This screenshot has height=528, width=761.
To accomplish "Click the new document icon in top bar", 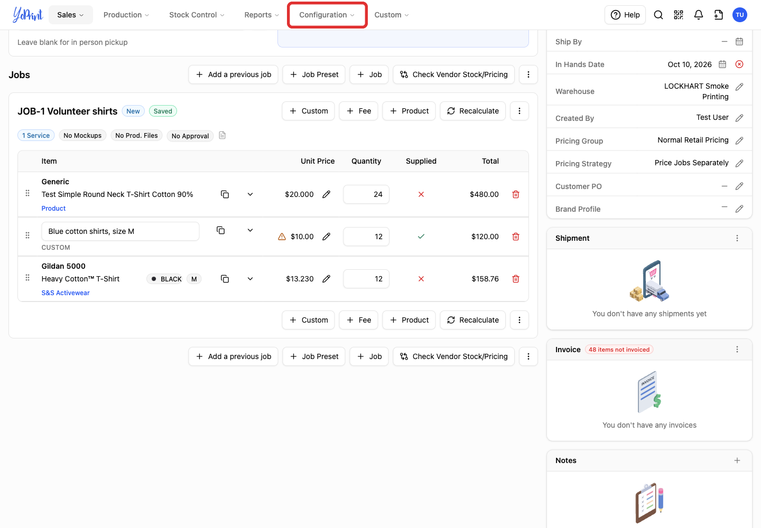I will tap(719, 15).
